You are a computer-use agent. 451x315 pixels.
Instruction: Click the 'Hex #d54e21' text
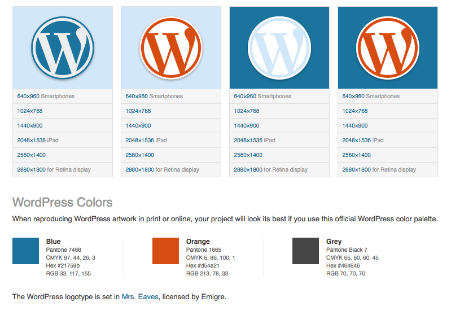click(203, 265)
